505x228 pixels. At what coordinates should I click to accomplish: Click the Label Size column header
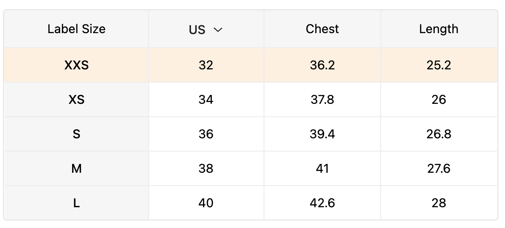click(77, 29)
